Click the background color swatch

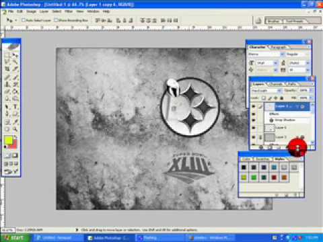pos(14,146)
